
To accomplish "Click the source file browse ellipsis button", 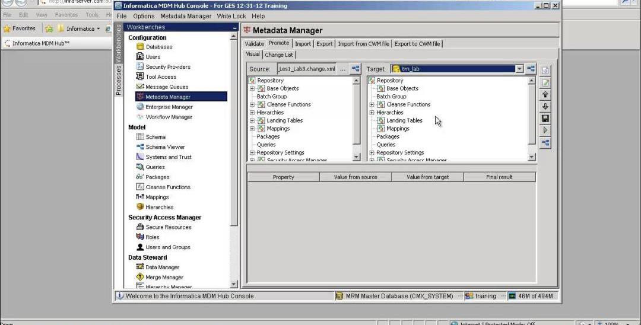I will pos(342,69).
